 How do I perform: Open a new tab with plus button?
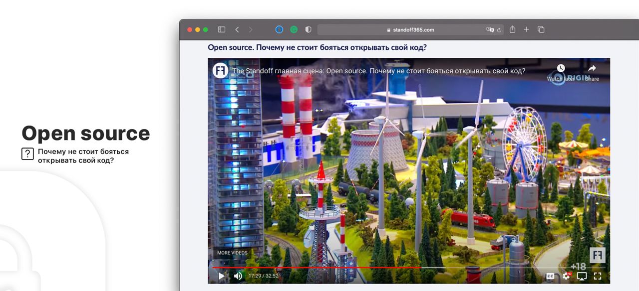pyautogui.click(x=526, y=30)
